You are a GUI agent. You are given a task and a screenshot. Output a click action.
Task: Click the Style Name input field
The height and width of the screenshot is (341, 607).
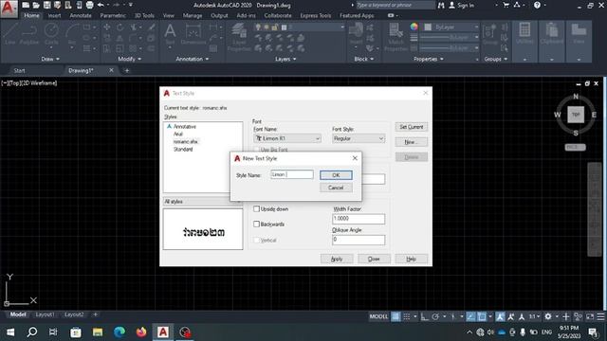pyautogui.click(x=292, y=174)
